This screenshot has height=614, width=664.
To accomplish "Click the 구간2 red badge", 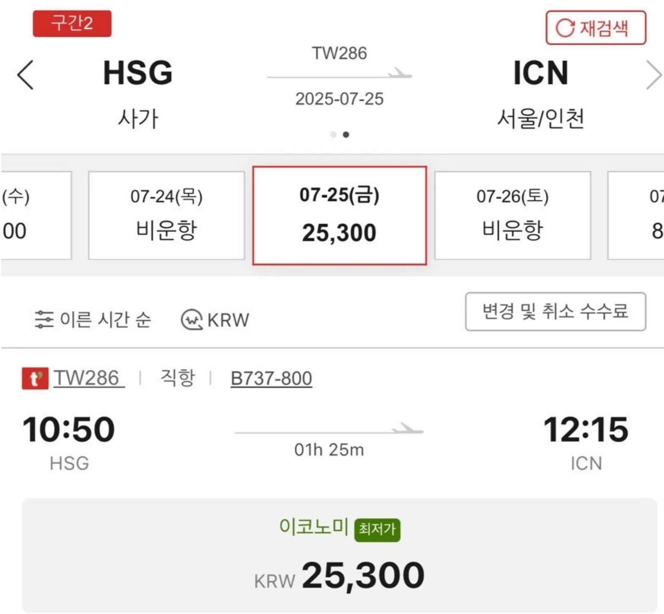I will coord(71,23).
